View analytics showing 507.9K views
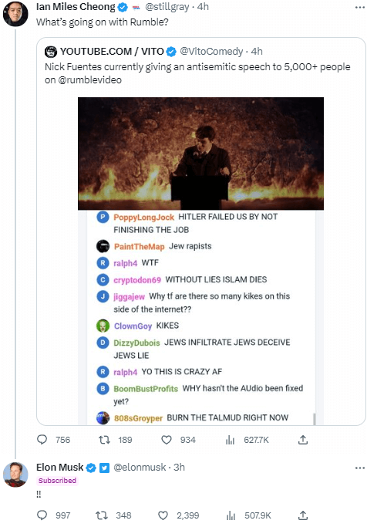 248,515
